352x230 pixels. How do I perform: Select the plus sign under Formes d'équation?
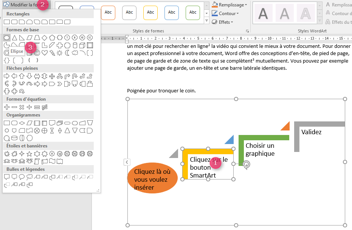(x=6, y=107)
